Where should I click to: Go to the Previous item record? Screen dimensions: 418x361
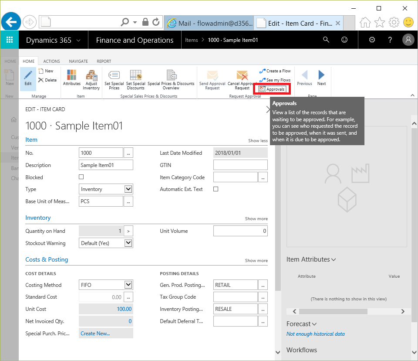304,78
